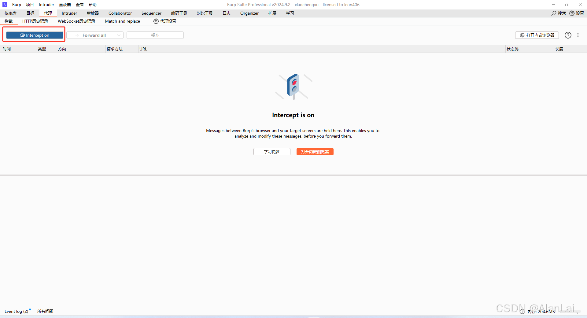Toggle the Intercept on button
Screen dimensions: 587x318
click(35, 35)
